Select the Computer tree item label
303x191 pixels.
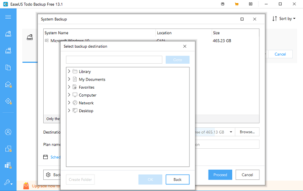(87, 95)
